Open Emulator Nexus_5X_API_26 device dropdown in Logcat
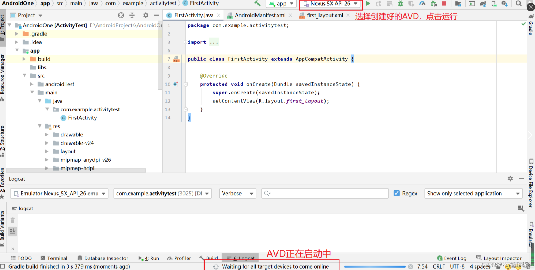 [59, 194]
